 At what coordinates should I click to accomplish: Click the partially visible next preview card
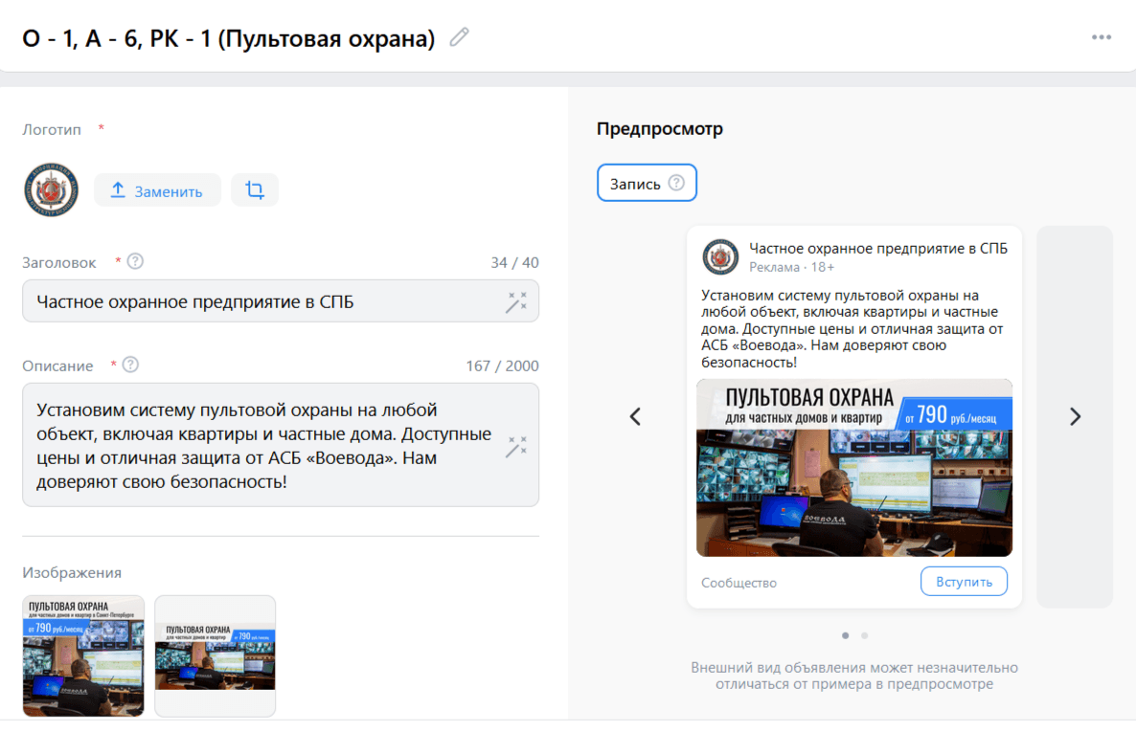(1075, 417)
